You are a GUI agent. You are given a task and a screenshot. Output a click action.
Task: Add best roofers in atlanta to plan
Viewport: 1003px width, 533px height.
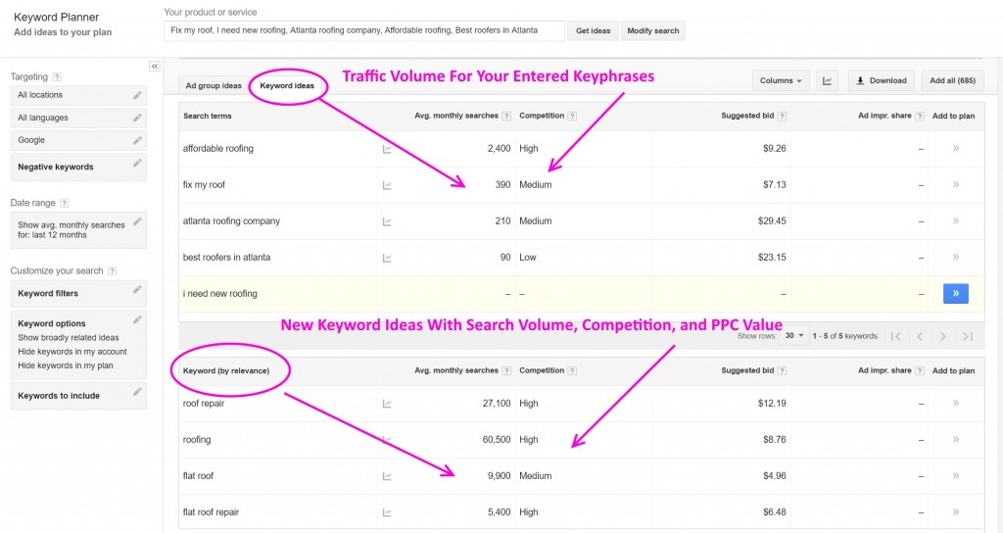point(956,258)
